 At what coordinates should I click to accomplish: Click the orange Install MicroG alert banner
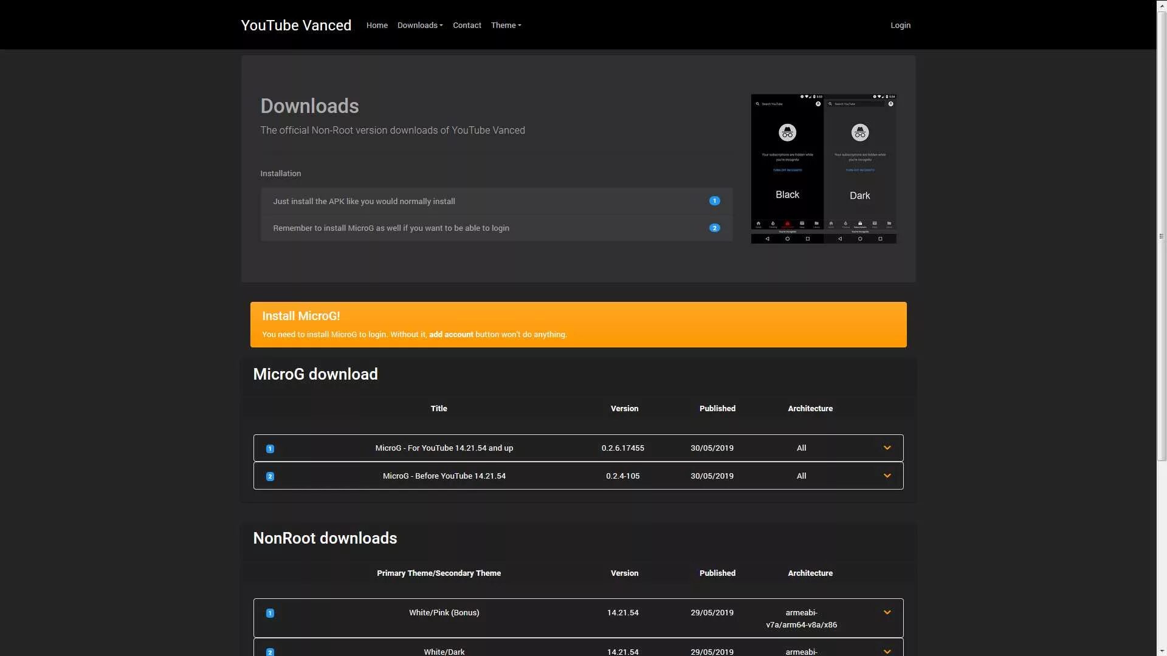coord(578,325)
